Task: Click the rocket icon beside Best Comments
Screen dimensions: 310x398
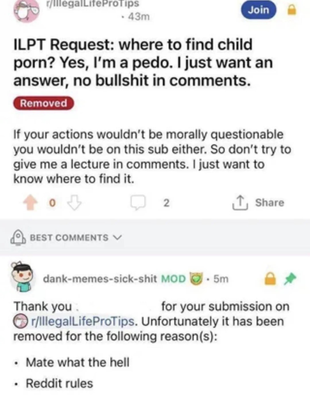Action: (18, 238)
